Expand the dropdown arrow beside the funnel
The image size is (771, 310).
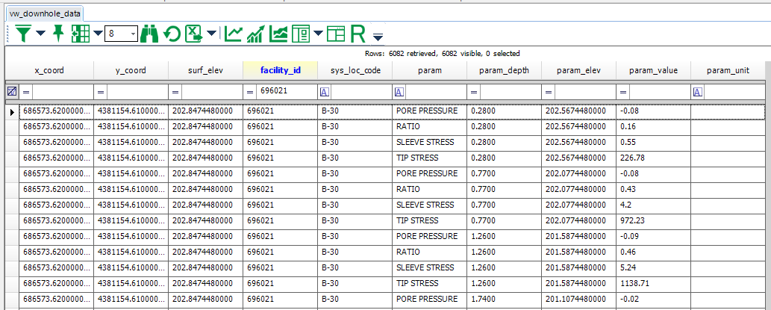[40, 34]
